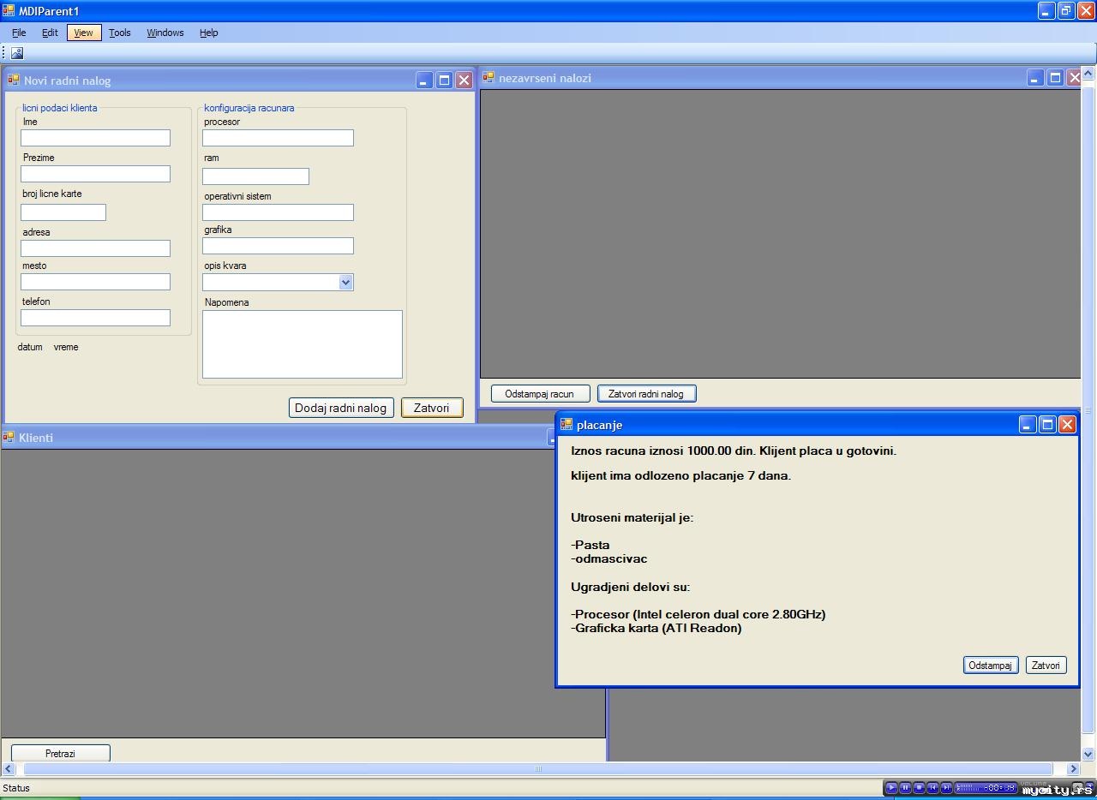The height and width of the screenshot is (800, 1097).
Task: Skip to previous track in media player bar
Action: point(932,787)
